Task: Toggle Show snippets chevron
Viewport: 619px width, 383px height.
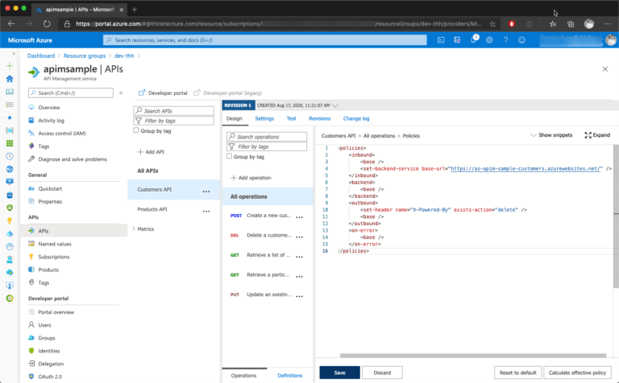Action: pos(534,135)
